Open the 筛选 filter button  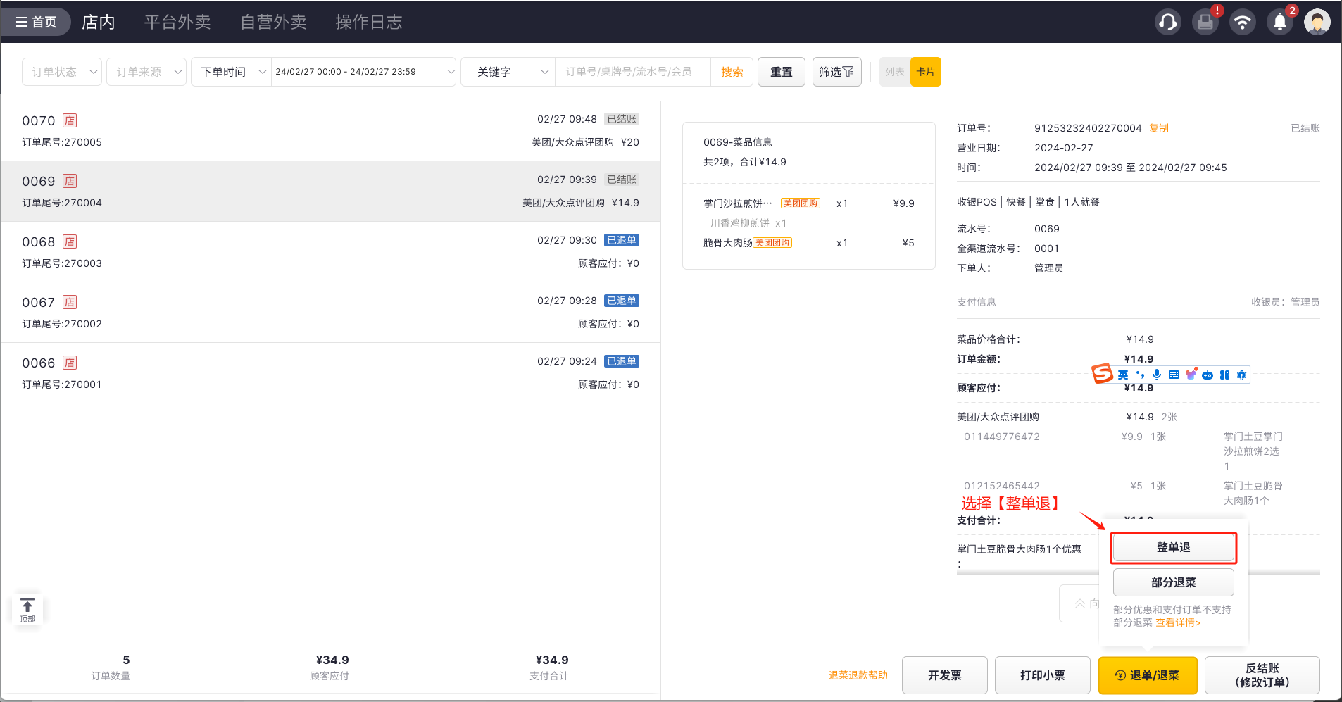(836, 72)
